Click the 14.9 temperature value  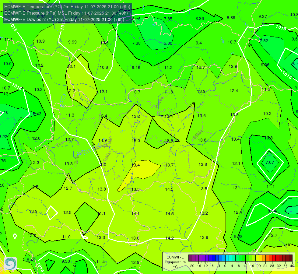(103, 140)
